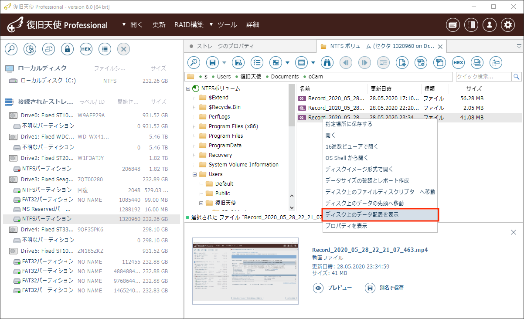Open the save dropdown arrow beside floppy icon
Viewport: 524px width, 319px height.
(224, 63)
